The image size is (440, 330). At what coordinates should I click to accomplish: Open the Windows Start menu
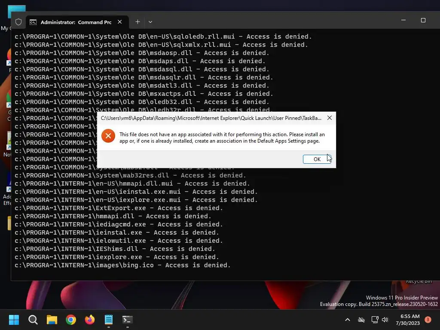(14, 320)
